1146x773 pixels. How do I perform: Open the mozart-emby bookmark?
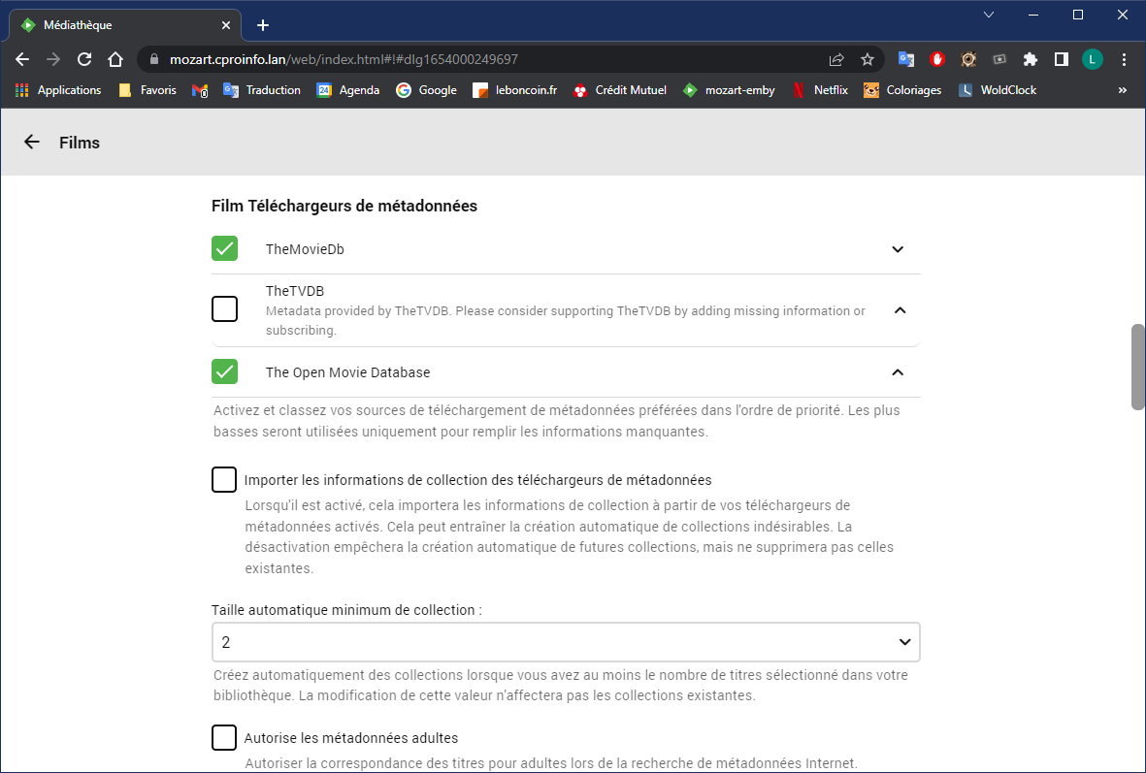tap(729, 90)
